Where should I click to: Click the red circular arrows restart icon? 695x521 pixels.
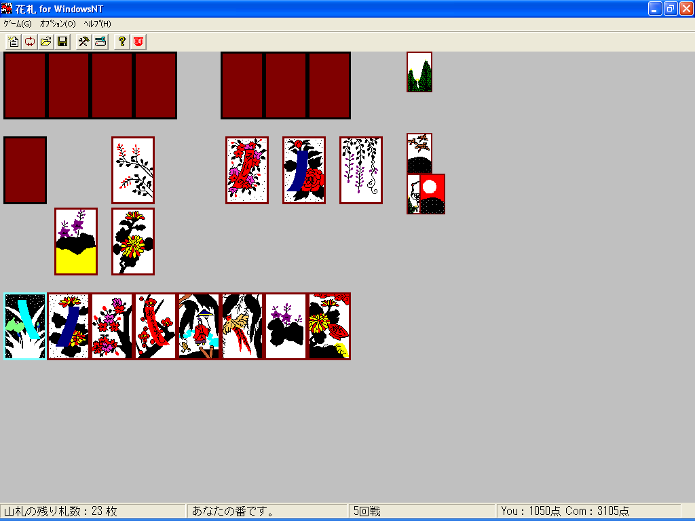(30, 41)
